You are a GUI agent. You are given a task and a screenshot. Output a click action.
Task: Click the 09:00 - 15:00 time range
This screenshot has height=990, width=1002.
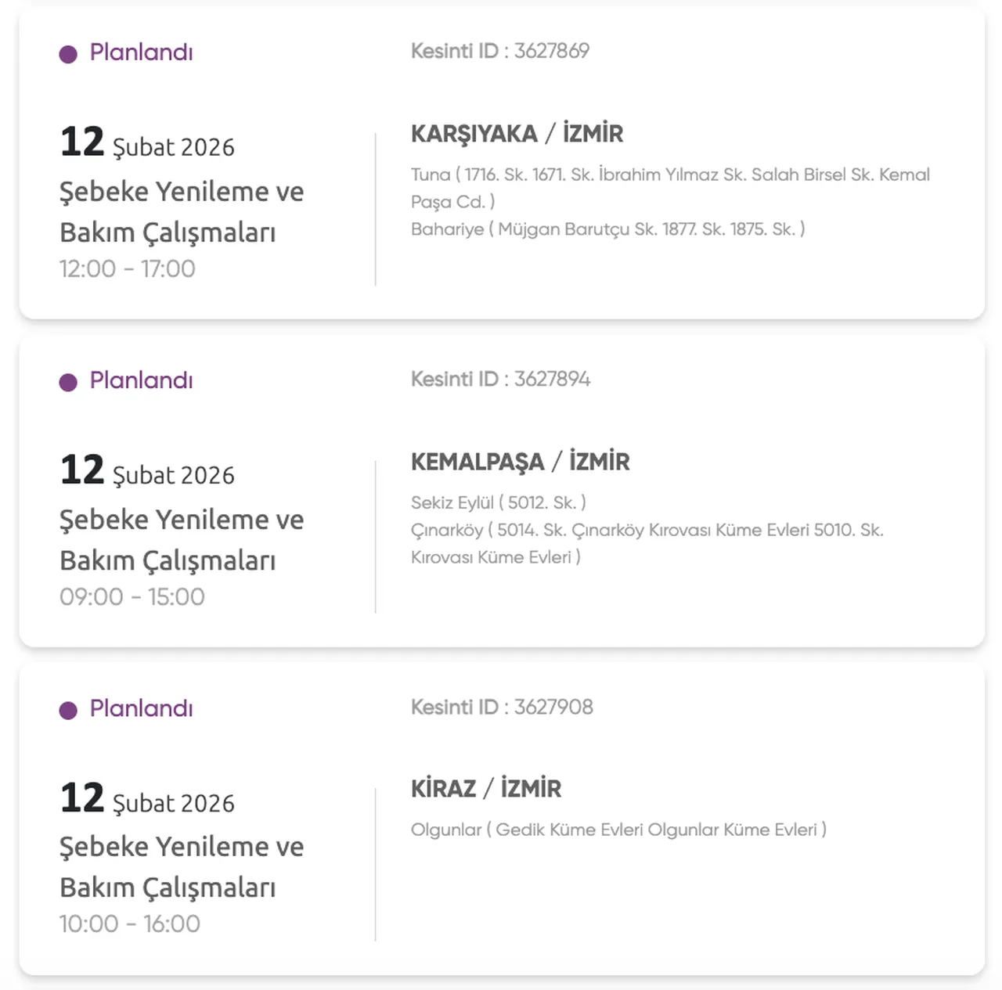(x=132, y=596)
